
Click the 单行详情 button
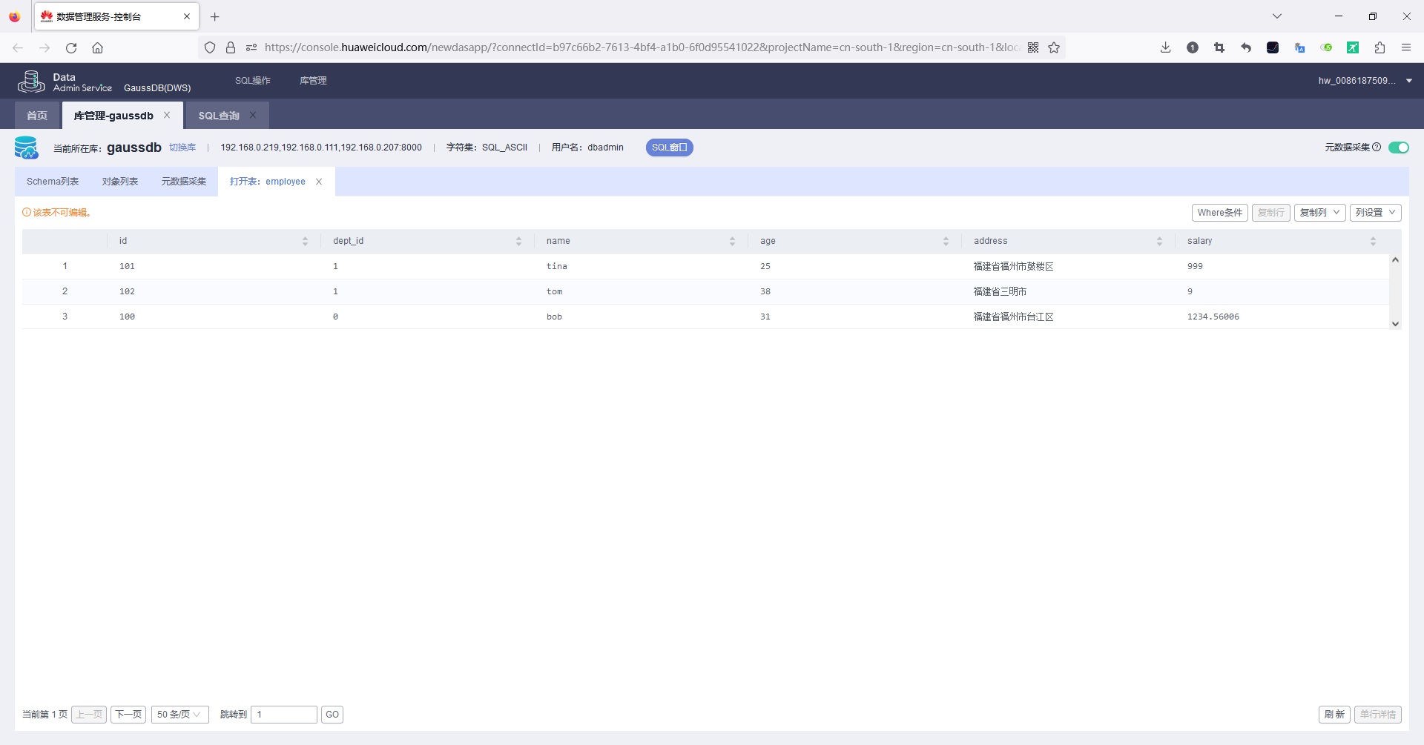pos(1378,715)
